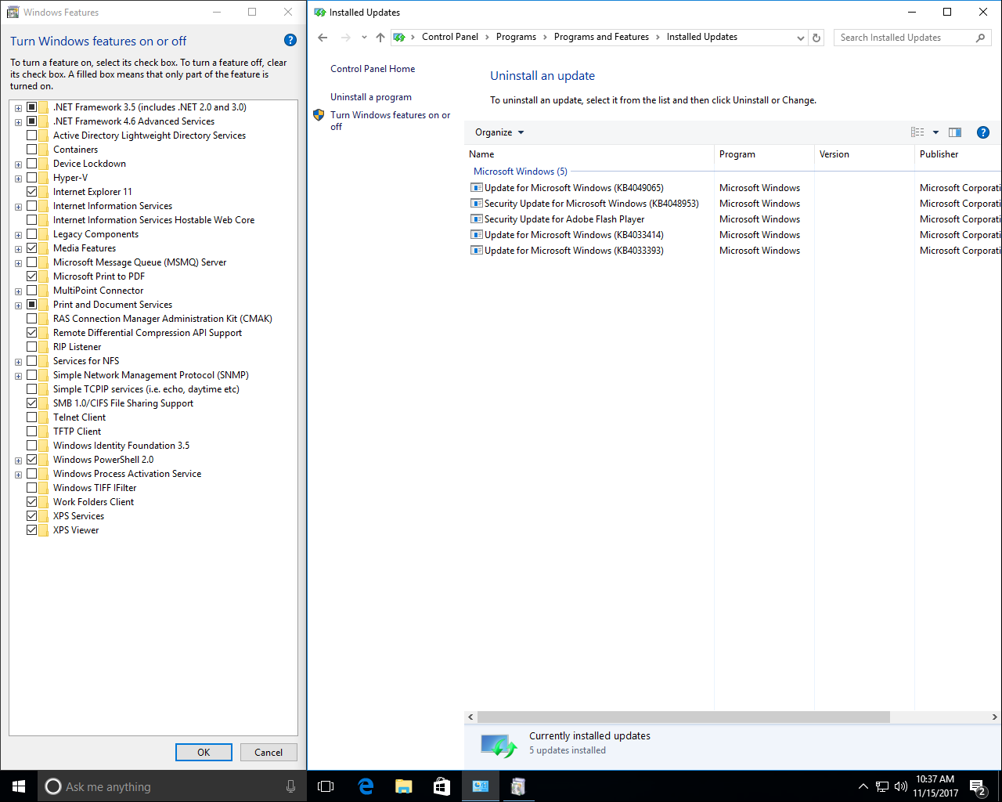Check the Containers feature checkbox
Viewport: 1002px width, 802px height.
tap(32, 150)
